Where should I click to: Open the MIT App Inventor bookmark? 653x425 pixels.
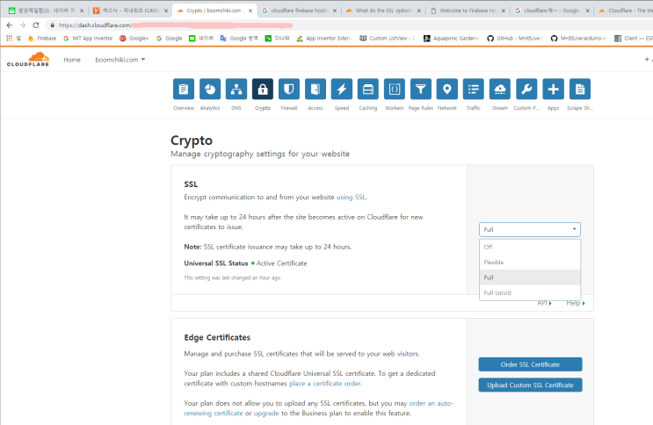(x=88, y=39)
